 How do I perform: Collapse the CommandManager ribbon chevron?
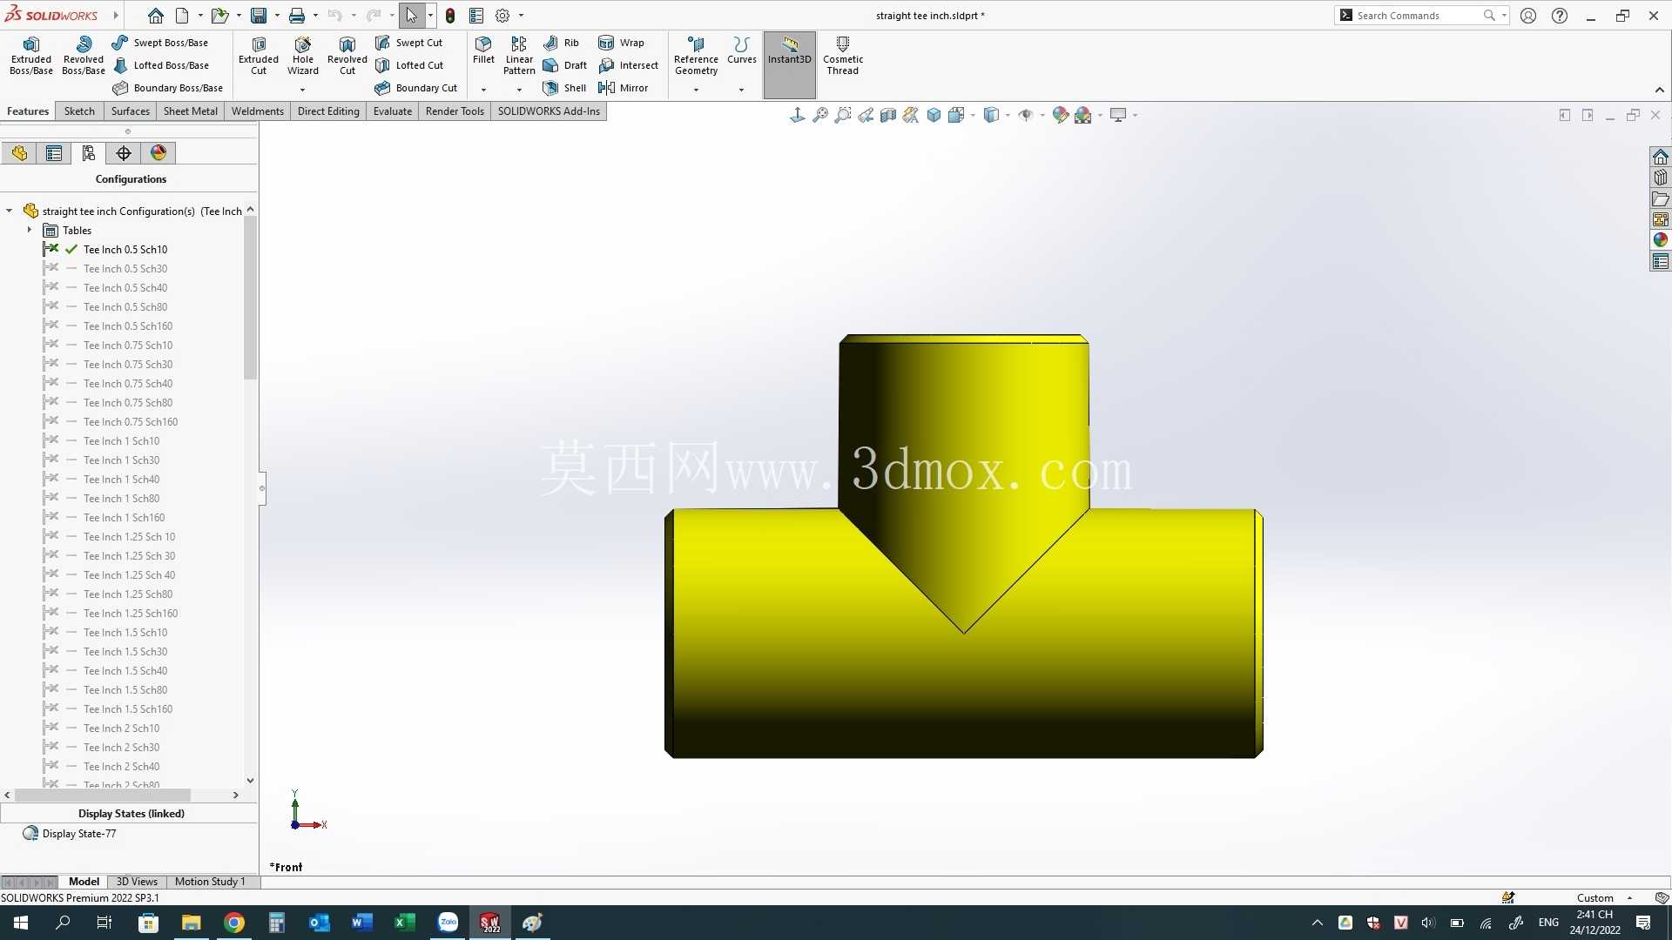point(1659,90)
